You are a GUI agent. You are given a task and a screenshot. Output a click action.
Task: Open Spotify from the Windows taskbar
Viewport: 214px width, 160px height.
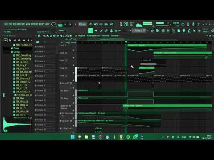pos(128,137)
